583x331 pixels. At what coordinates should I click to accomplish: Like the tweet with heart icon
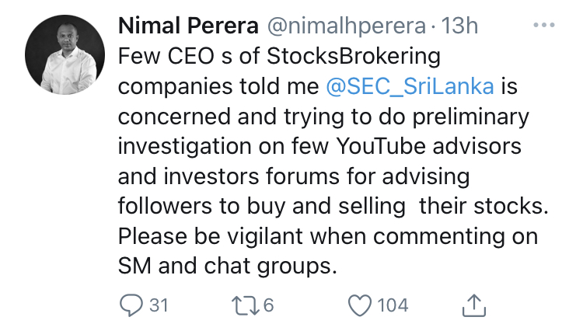pyautogui.click(x=360, y=305)
